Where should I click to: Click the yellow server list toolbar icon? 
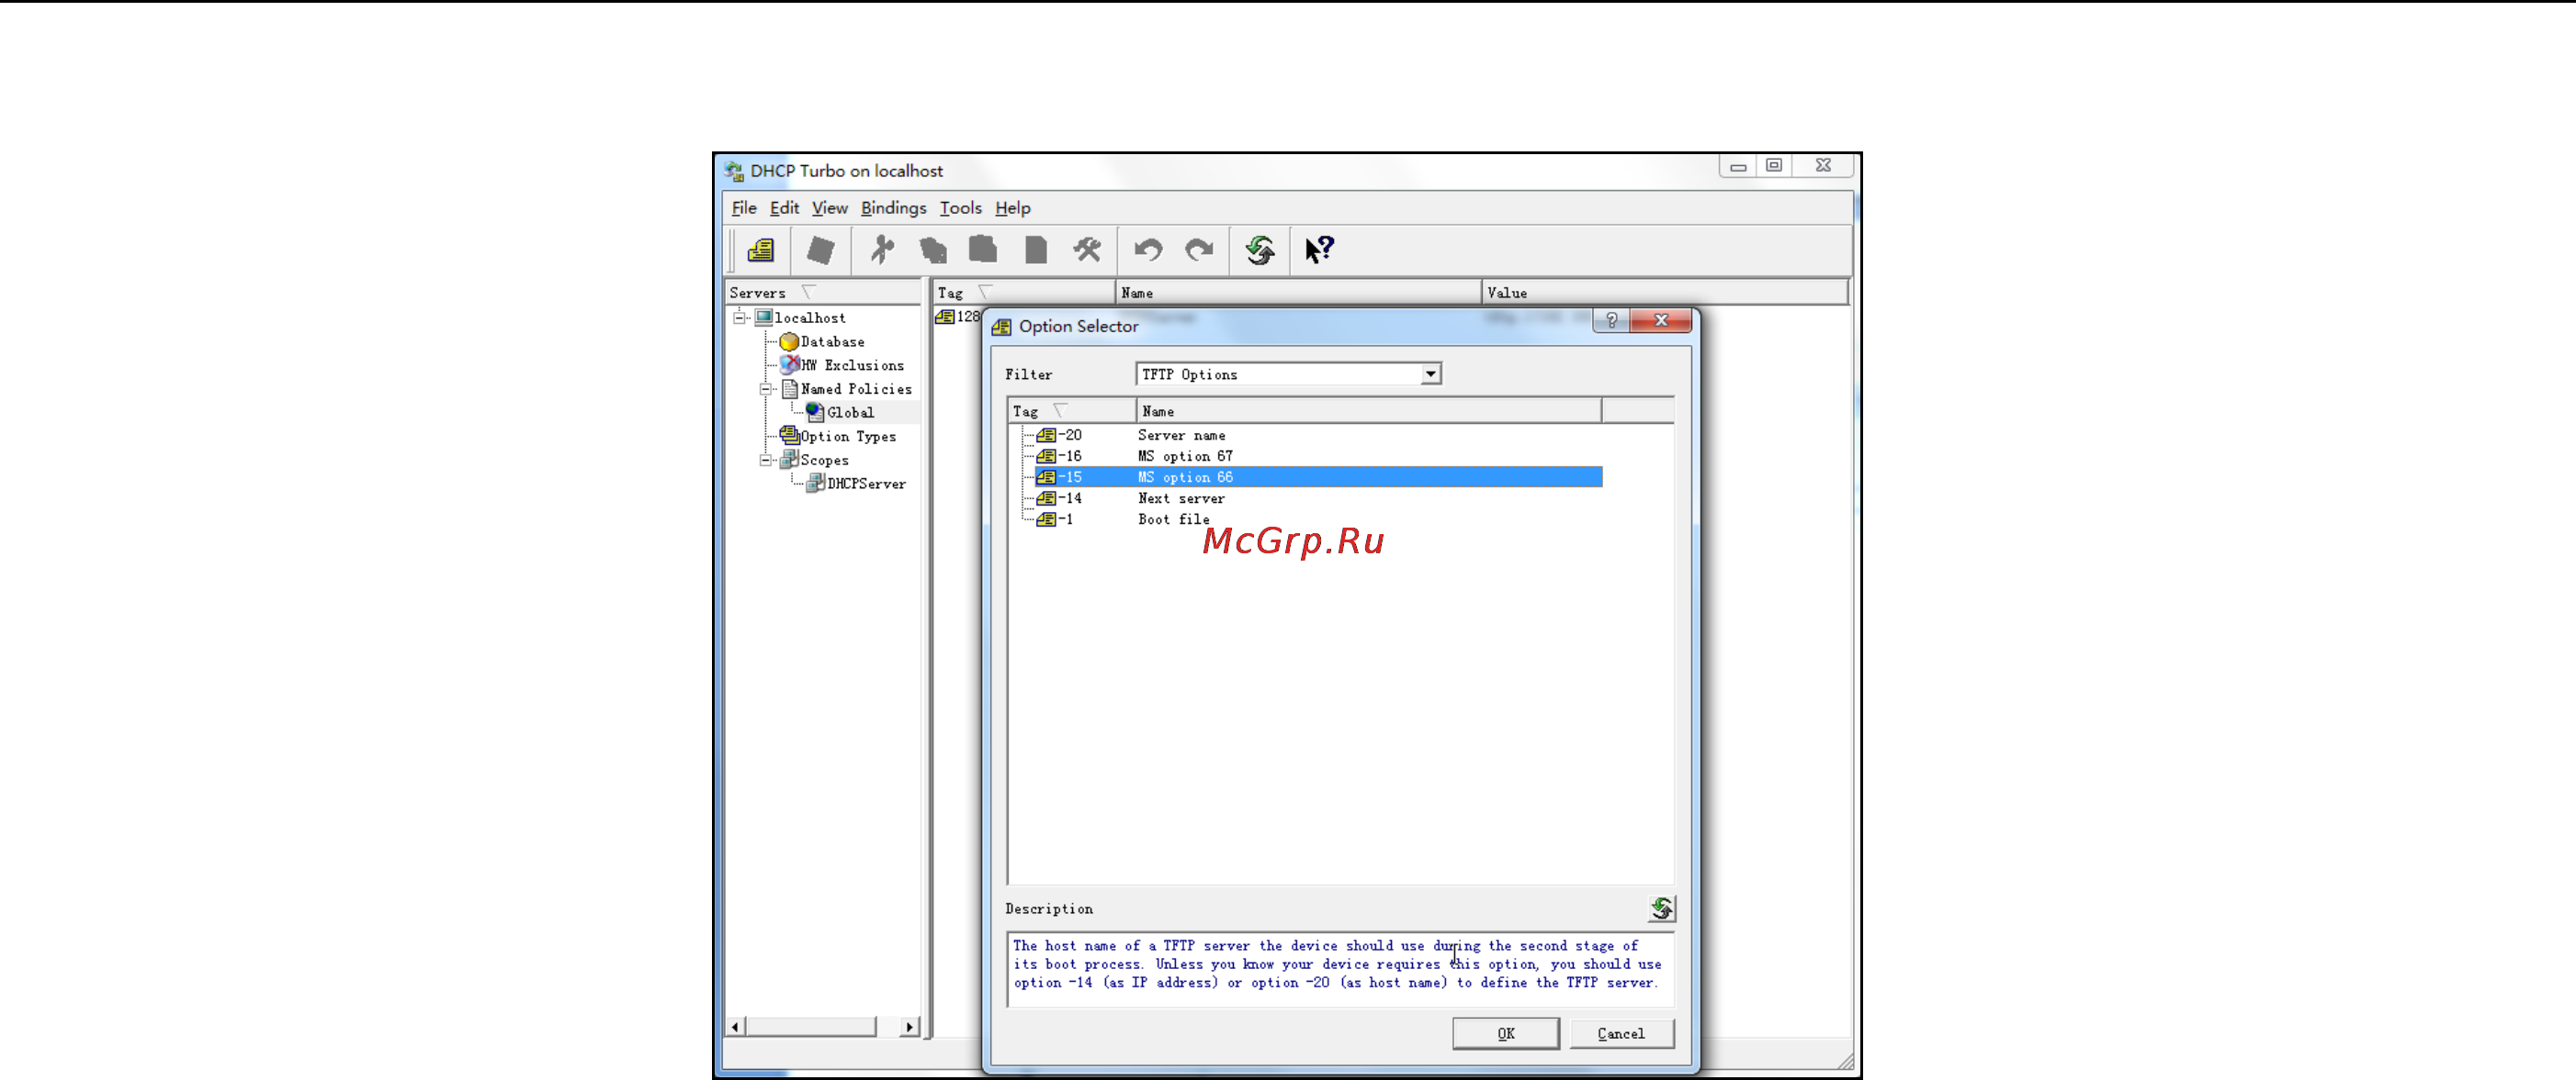[761, 250]
